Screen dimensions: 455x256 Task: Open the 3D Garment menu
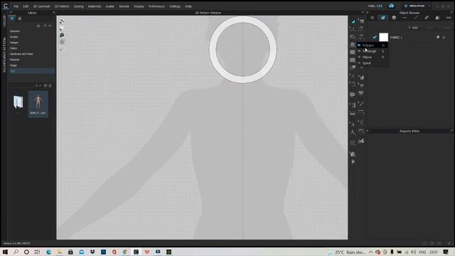pos(41,6)
